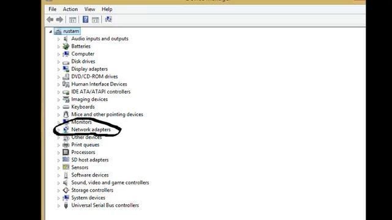Select the Software devices label
The image size is (392, 220).
(90, 175)
